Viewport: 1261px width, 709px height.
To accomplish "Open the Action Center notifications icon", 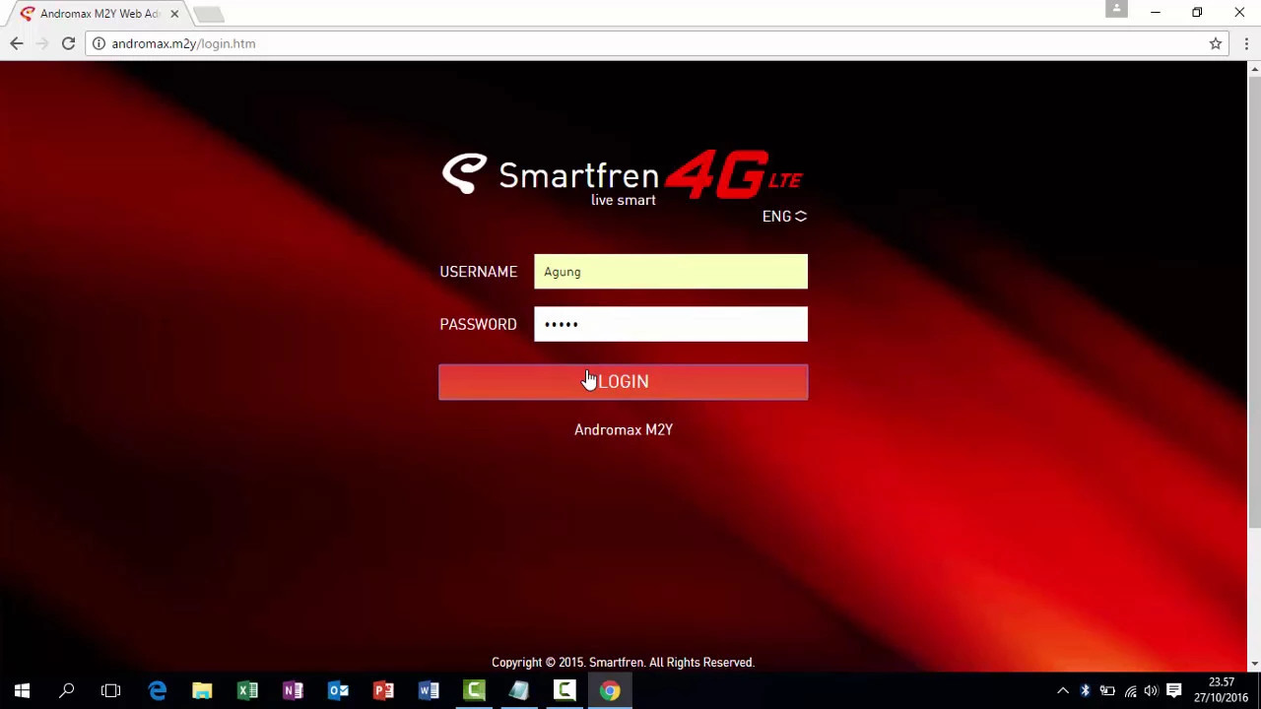I will tap(1173, 691).
